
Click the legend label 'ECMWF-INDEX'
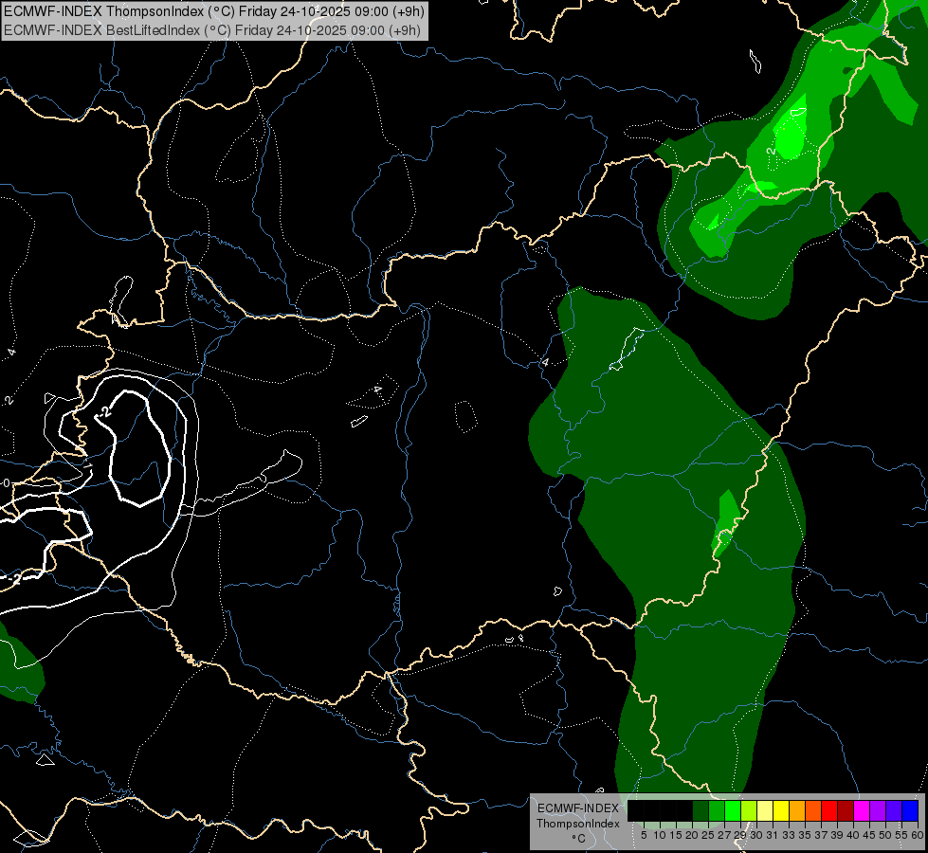tap(578, 808)
